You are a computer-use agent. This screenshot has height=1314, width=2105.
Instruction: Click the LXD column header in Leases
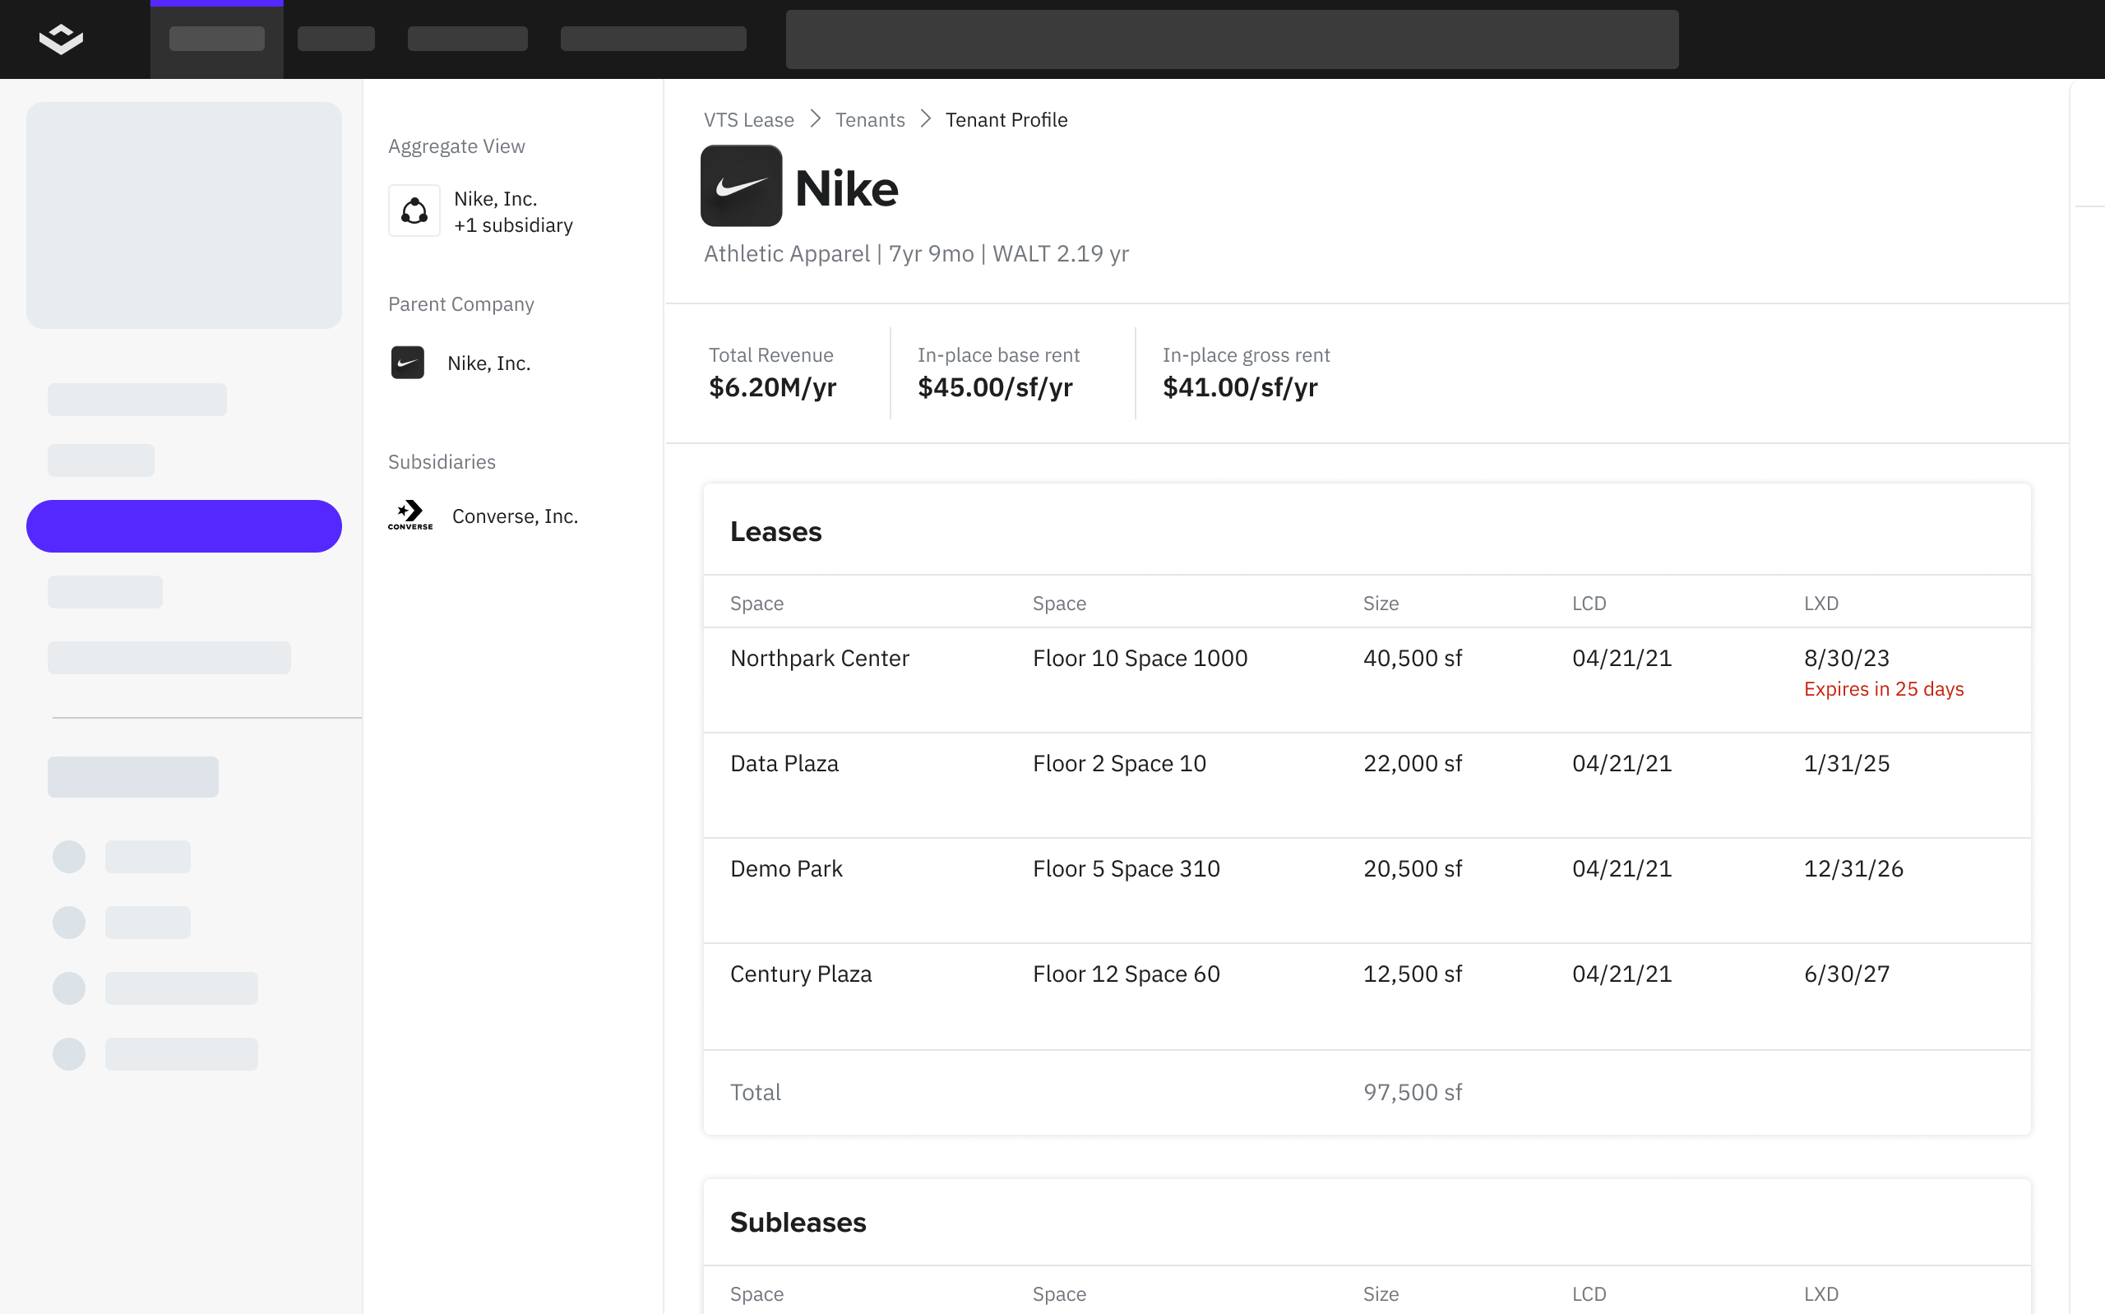pos(1821,603)
